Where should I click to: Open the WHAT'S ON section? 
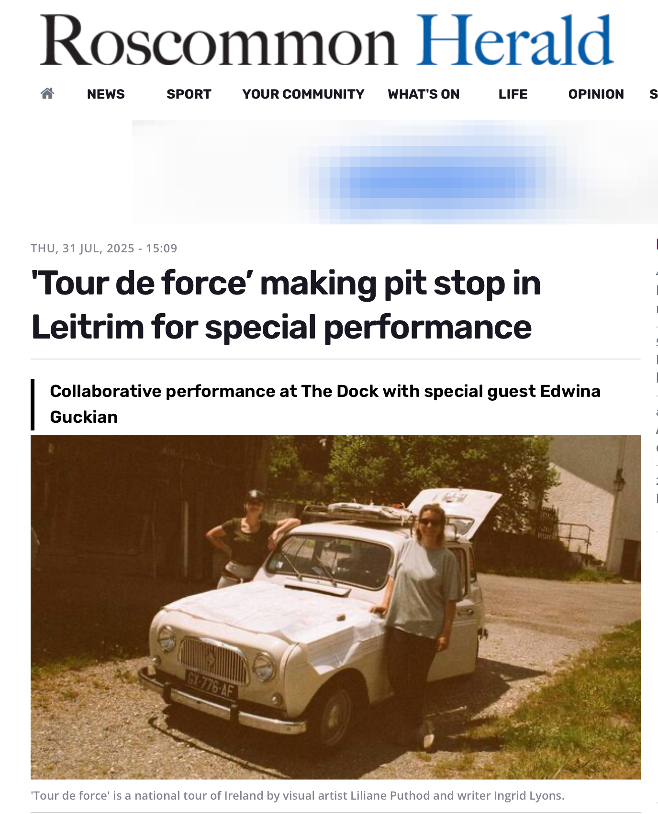point(424,94)
